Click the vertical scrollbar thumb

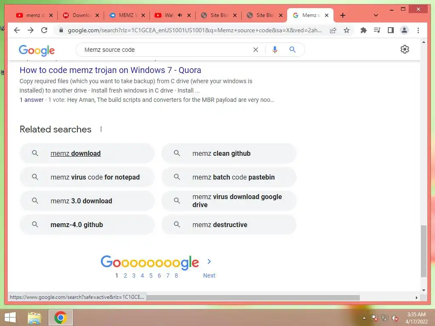click(x=424, y=251)
